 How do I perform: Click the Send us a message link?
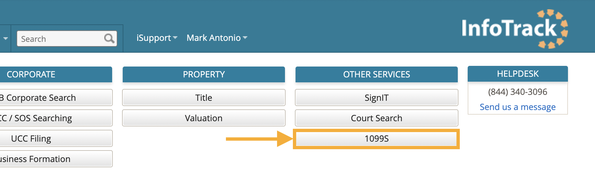click(x=517, y=107)
